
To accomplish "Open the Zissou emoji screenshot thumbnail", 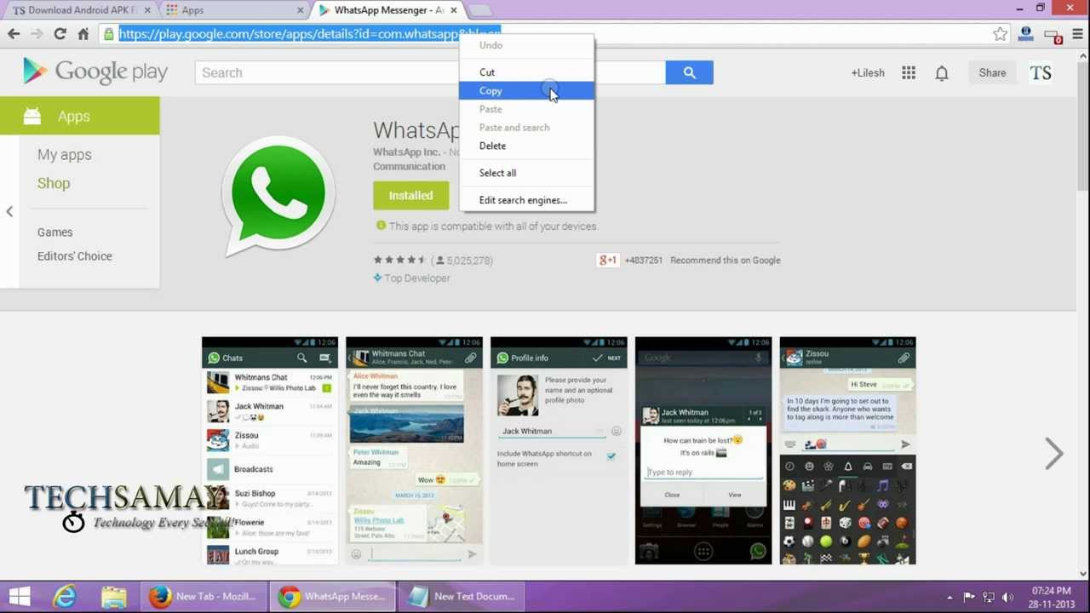I will [848, 450].
